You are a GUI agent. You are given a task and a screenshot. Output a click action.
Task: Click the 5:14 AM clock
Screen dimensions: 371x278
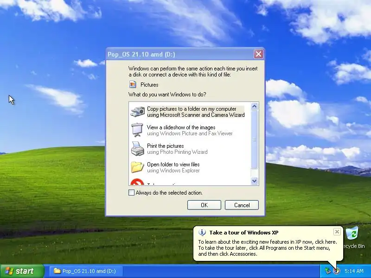click(354, 271)
